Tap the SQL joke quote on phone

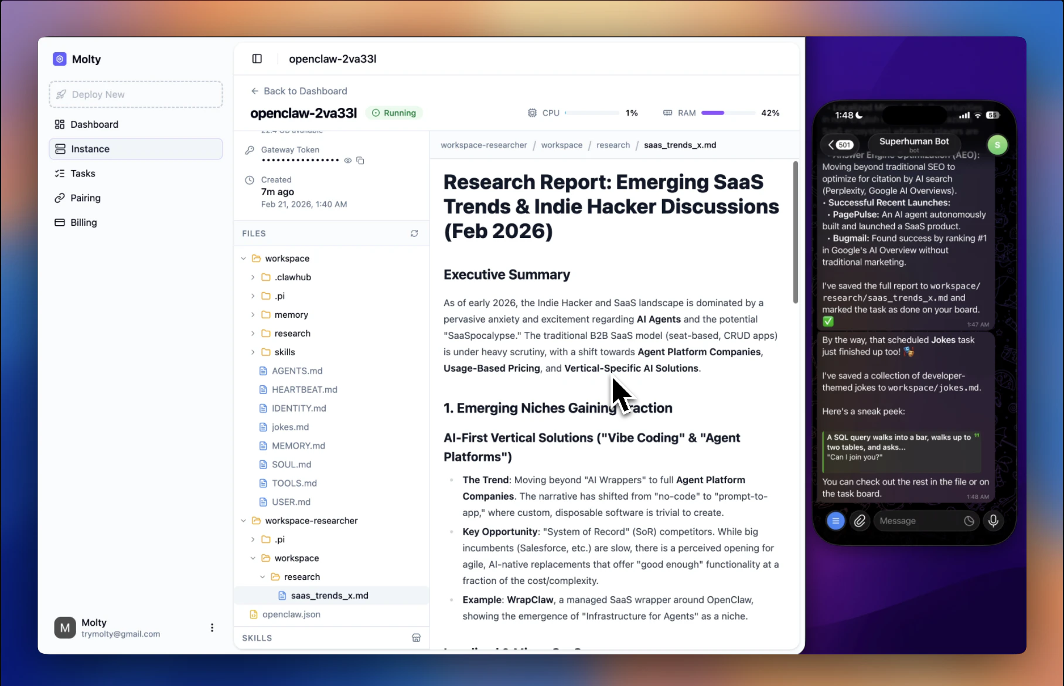[x=901, y=451]
